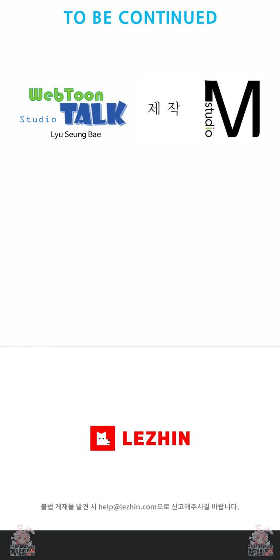Click the '불법 게재물 발견 시' notice text
The height and width of the screenshot is (560, 280).
(68, 507)
